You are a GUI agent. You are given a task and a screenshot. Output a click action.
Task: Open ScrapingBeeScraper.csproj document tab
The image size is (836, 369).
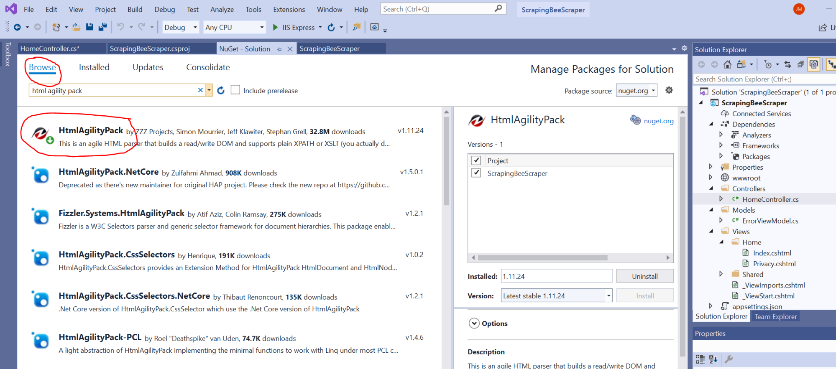(x=161, y=48)
